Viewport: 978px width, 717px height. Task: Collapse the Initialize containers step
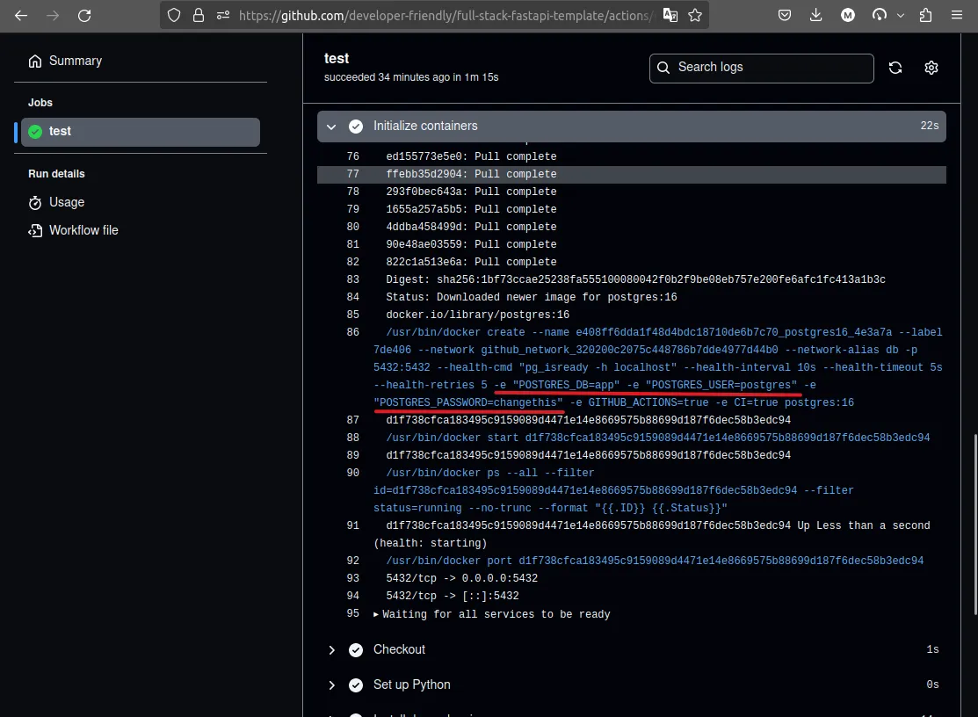(x=331, y=127)
